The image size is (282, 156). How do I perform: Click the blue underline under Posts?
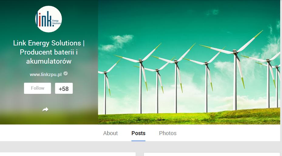138,141
